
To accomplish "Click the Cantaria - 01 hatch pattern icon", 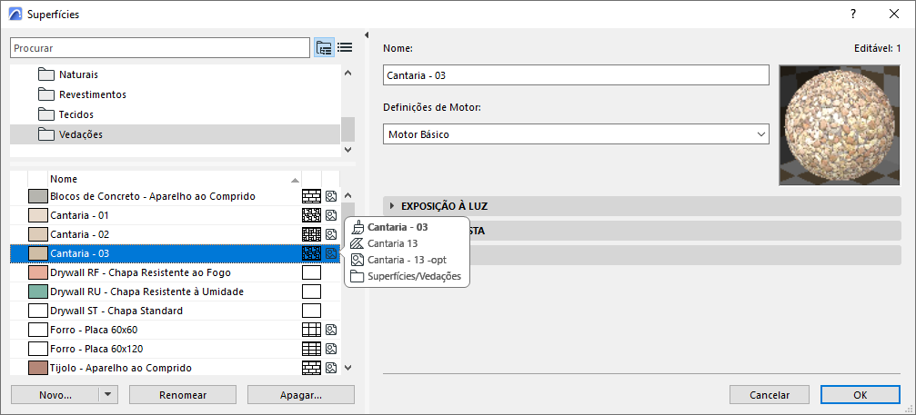I will tap(311, 215).
